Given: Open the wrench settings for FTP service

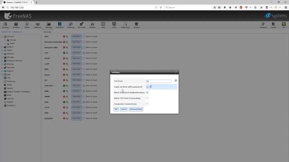Looking at the screenshot, I should click(x=67, y=53).
